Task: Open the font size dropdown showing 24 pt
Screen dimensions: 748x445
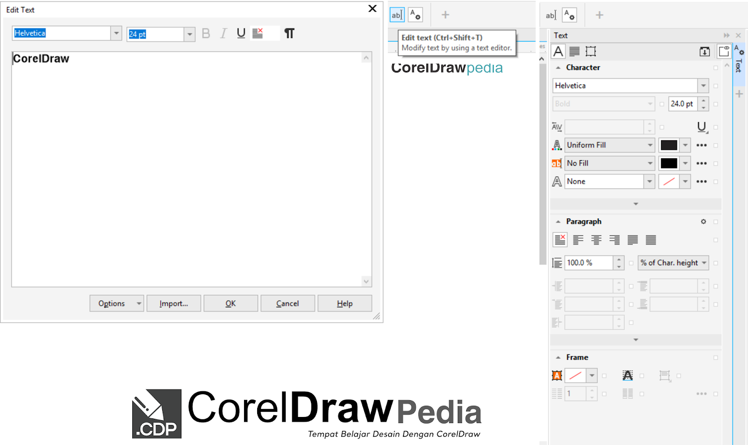Action: click(x=189, y=34)
